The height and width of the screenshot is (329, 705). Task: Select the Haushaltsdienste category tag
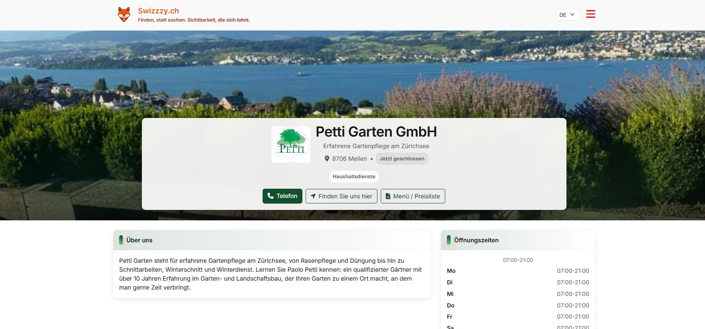click(353, 176)
